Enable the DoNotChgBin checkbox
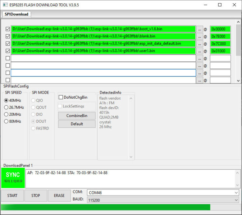 (61, 97)
